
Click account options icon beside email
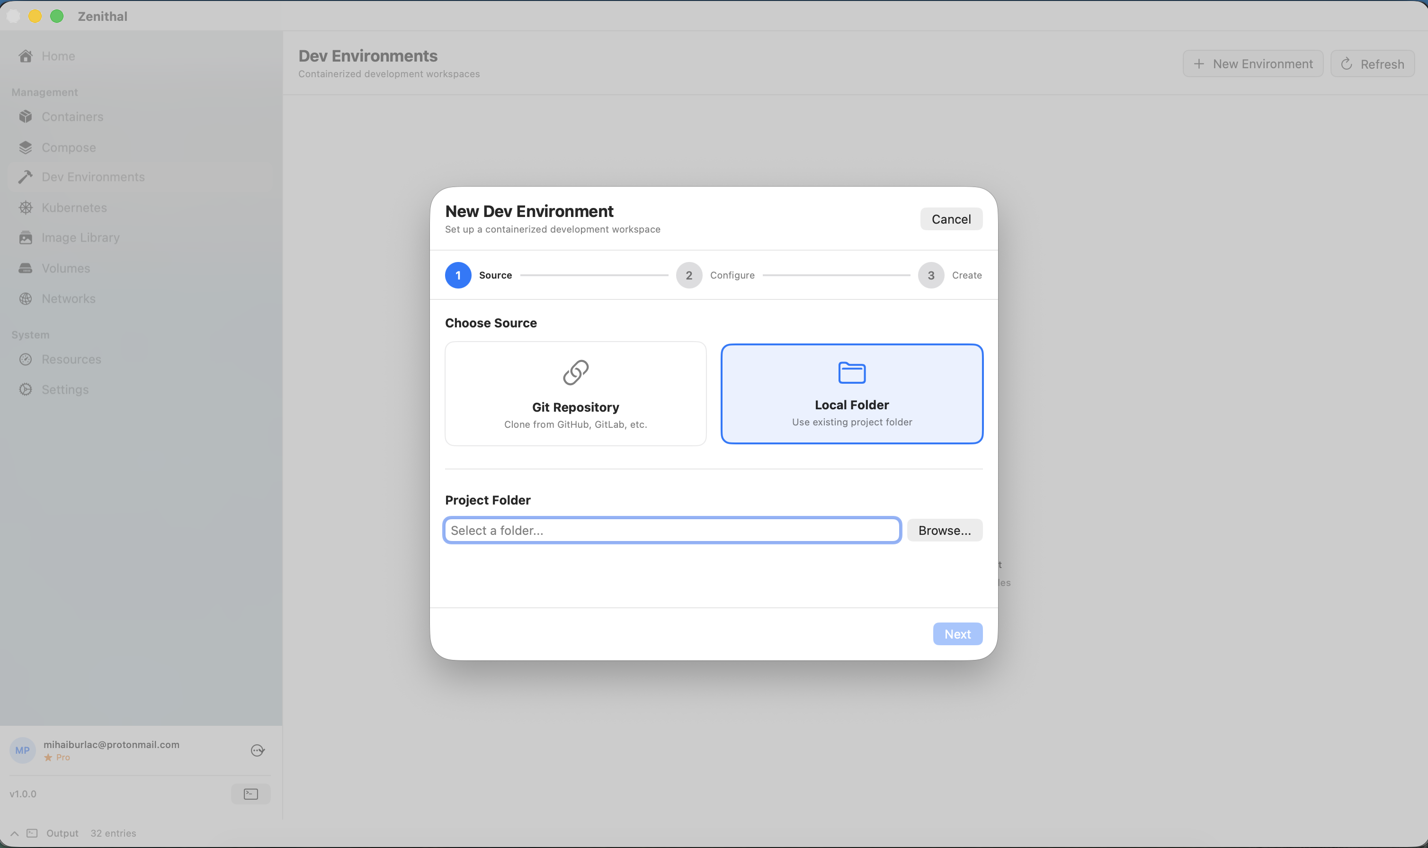[x=258, y=750]
